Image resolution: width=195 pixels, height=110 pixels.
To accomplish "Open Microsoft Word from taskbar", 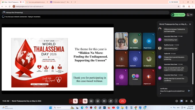I will (x=127, y=108).
